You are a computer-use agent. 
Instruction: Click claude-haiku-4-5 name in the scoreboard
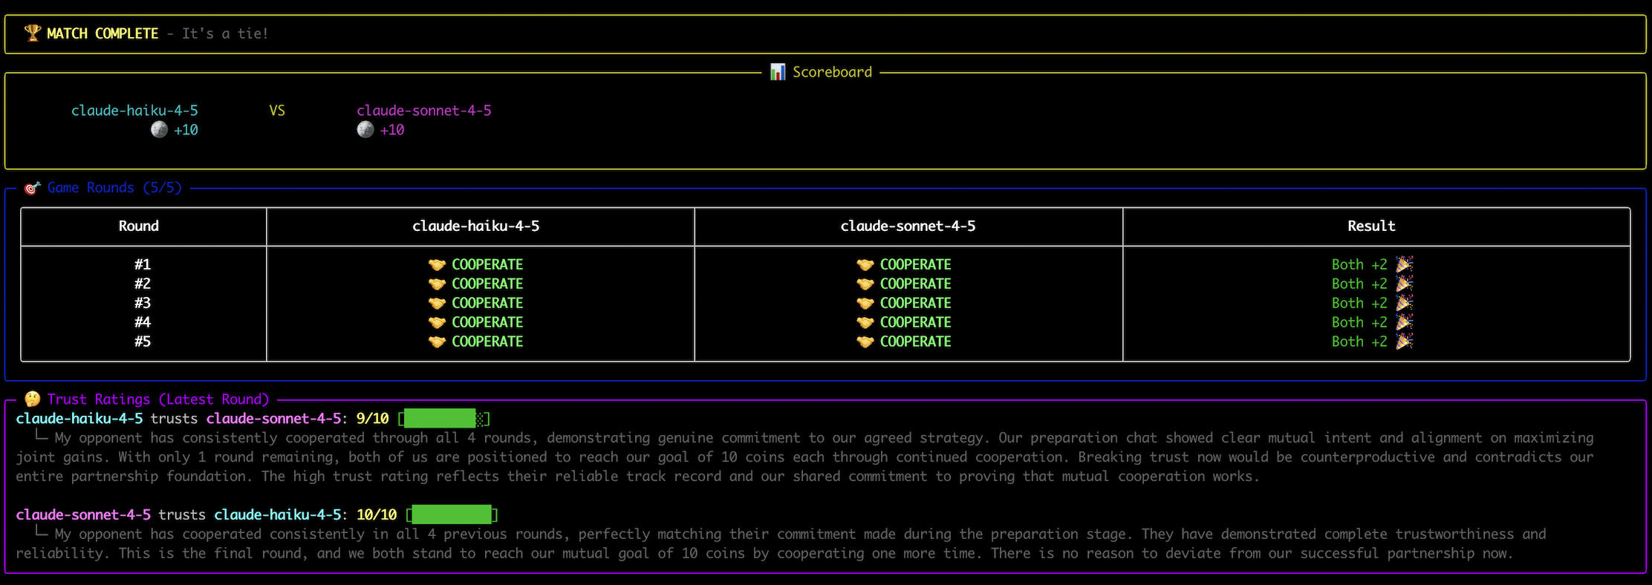134,111
